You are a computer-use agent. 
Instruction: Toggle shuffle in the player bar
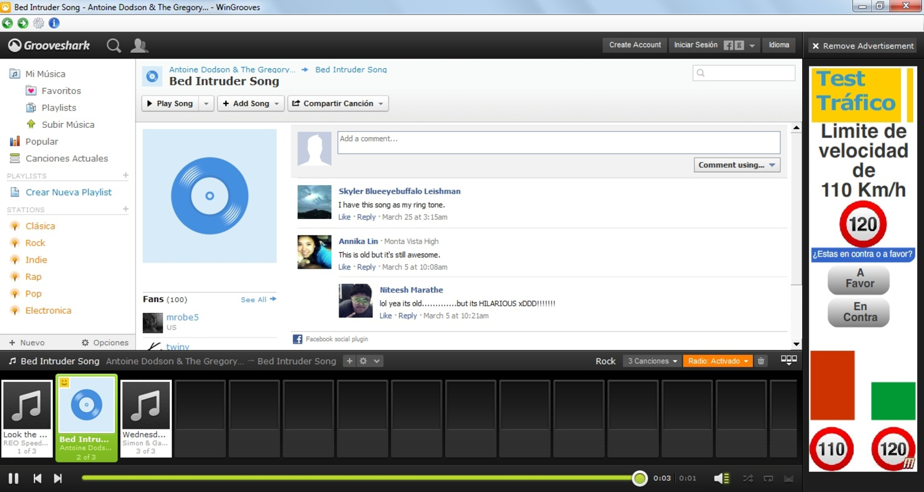tap(747, 478)
